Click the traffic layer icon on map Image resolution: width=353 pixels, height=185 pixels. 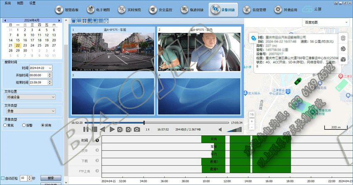[343, 38]
